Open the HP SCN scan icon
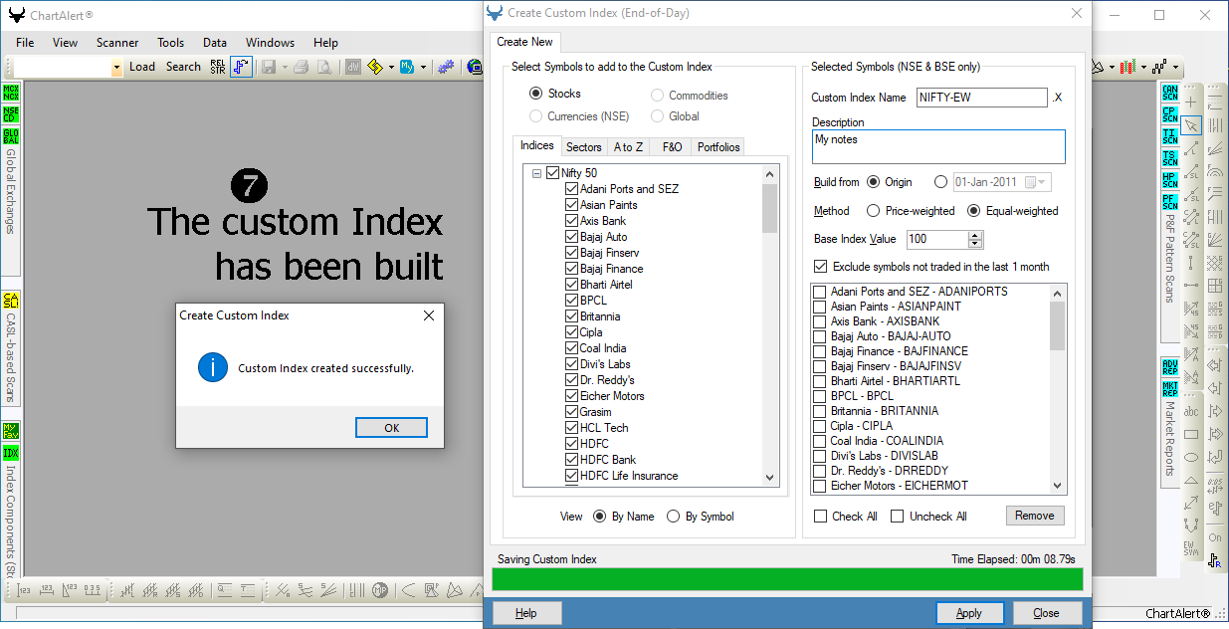 pyautogui.click(x=1170, y=181)
